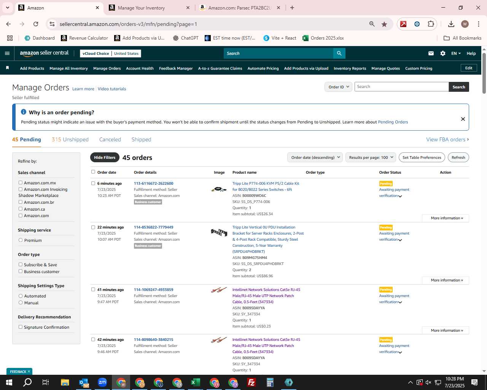Open Outlook from the taskbar

(84, 382)
